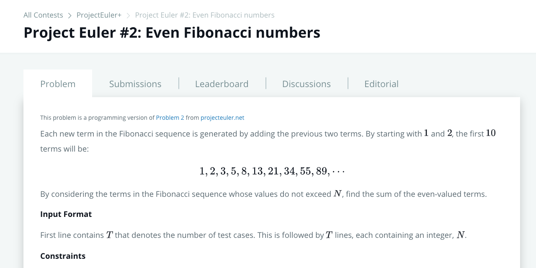Click the chevron after All Contests

70,15
